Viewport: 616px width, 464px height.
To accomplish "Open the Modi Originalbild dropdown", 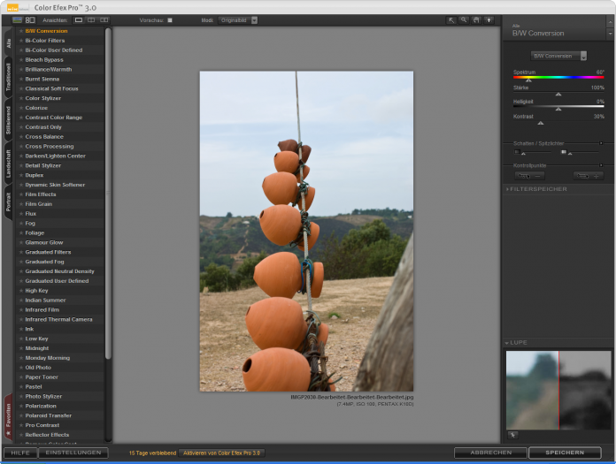I will click(x=237, y=19).
